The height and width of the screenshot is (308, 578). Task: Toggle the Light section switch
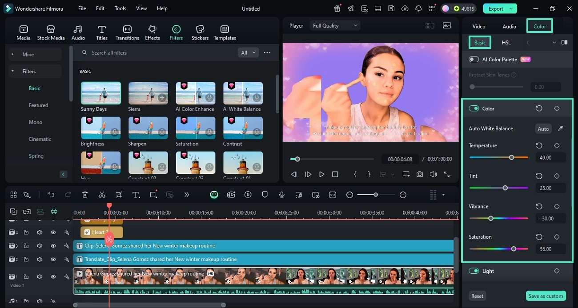(474, 271)
